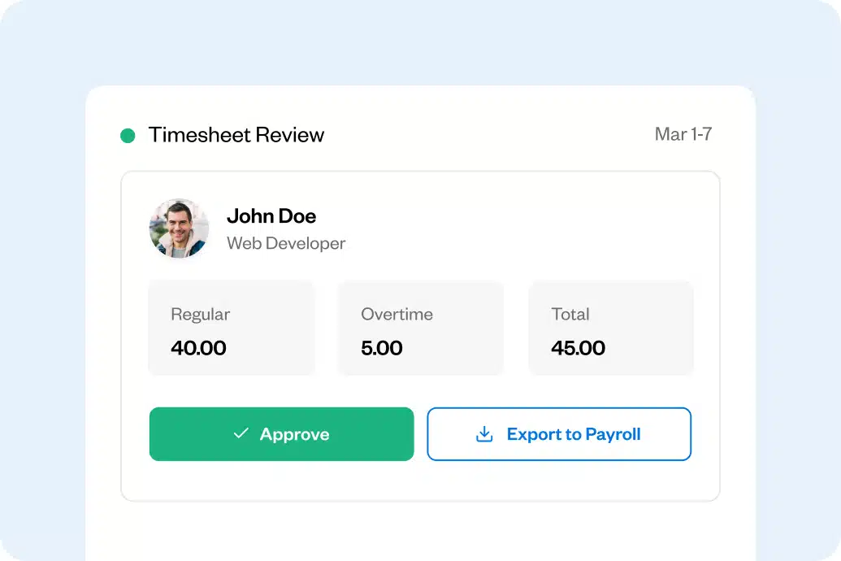
Task: Open the Mar 1-7 date range selector
Action: tap(683, 134)
